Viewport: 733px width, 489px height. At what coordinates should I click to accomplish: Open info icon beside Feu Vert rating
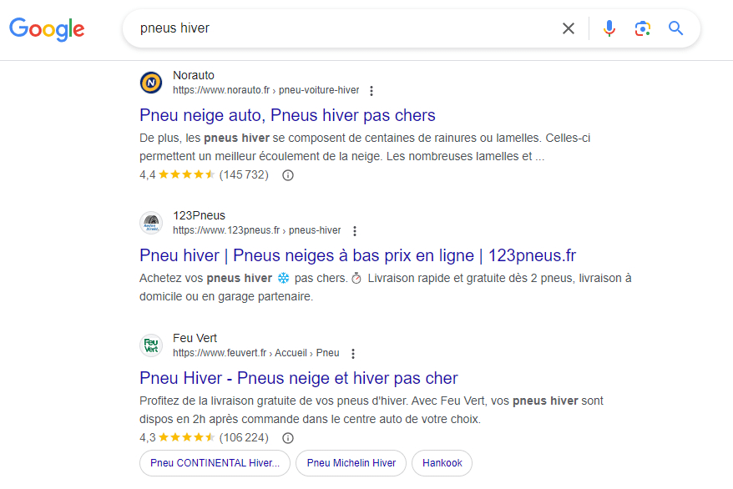(288, 438)
